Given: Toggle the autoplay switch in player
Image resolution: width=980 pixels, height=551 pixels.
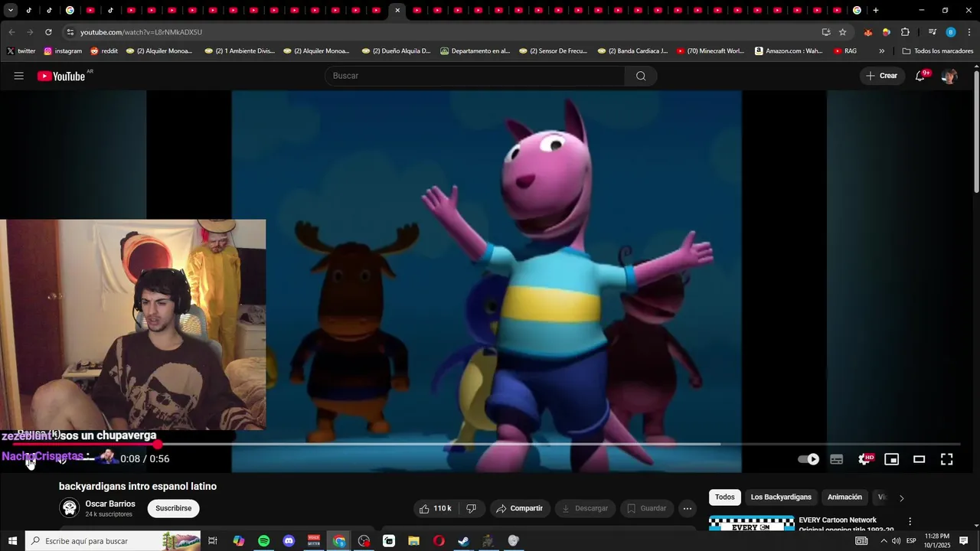Looking at the screenshot, I should point(808,459).
